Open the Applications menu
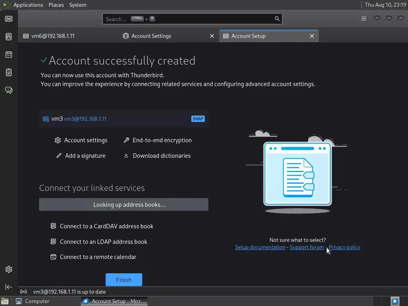Viewport: 408px width, 306px height. (x=28, y=5)
